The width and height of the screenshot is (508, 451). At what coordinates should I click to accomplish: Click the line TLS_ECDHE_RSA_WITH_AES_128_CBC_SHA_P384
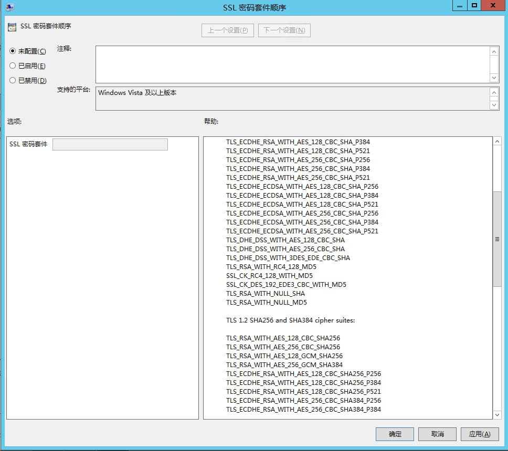(x=298, y=142)
